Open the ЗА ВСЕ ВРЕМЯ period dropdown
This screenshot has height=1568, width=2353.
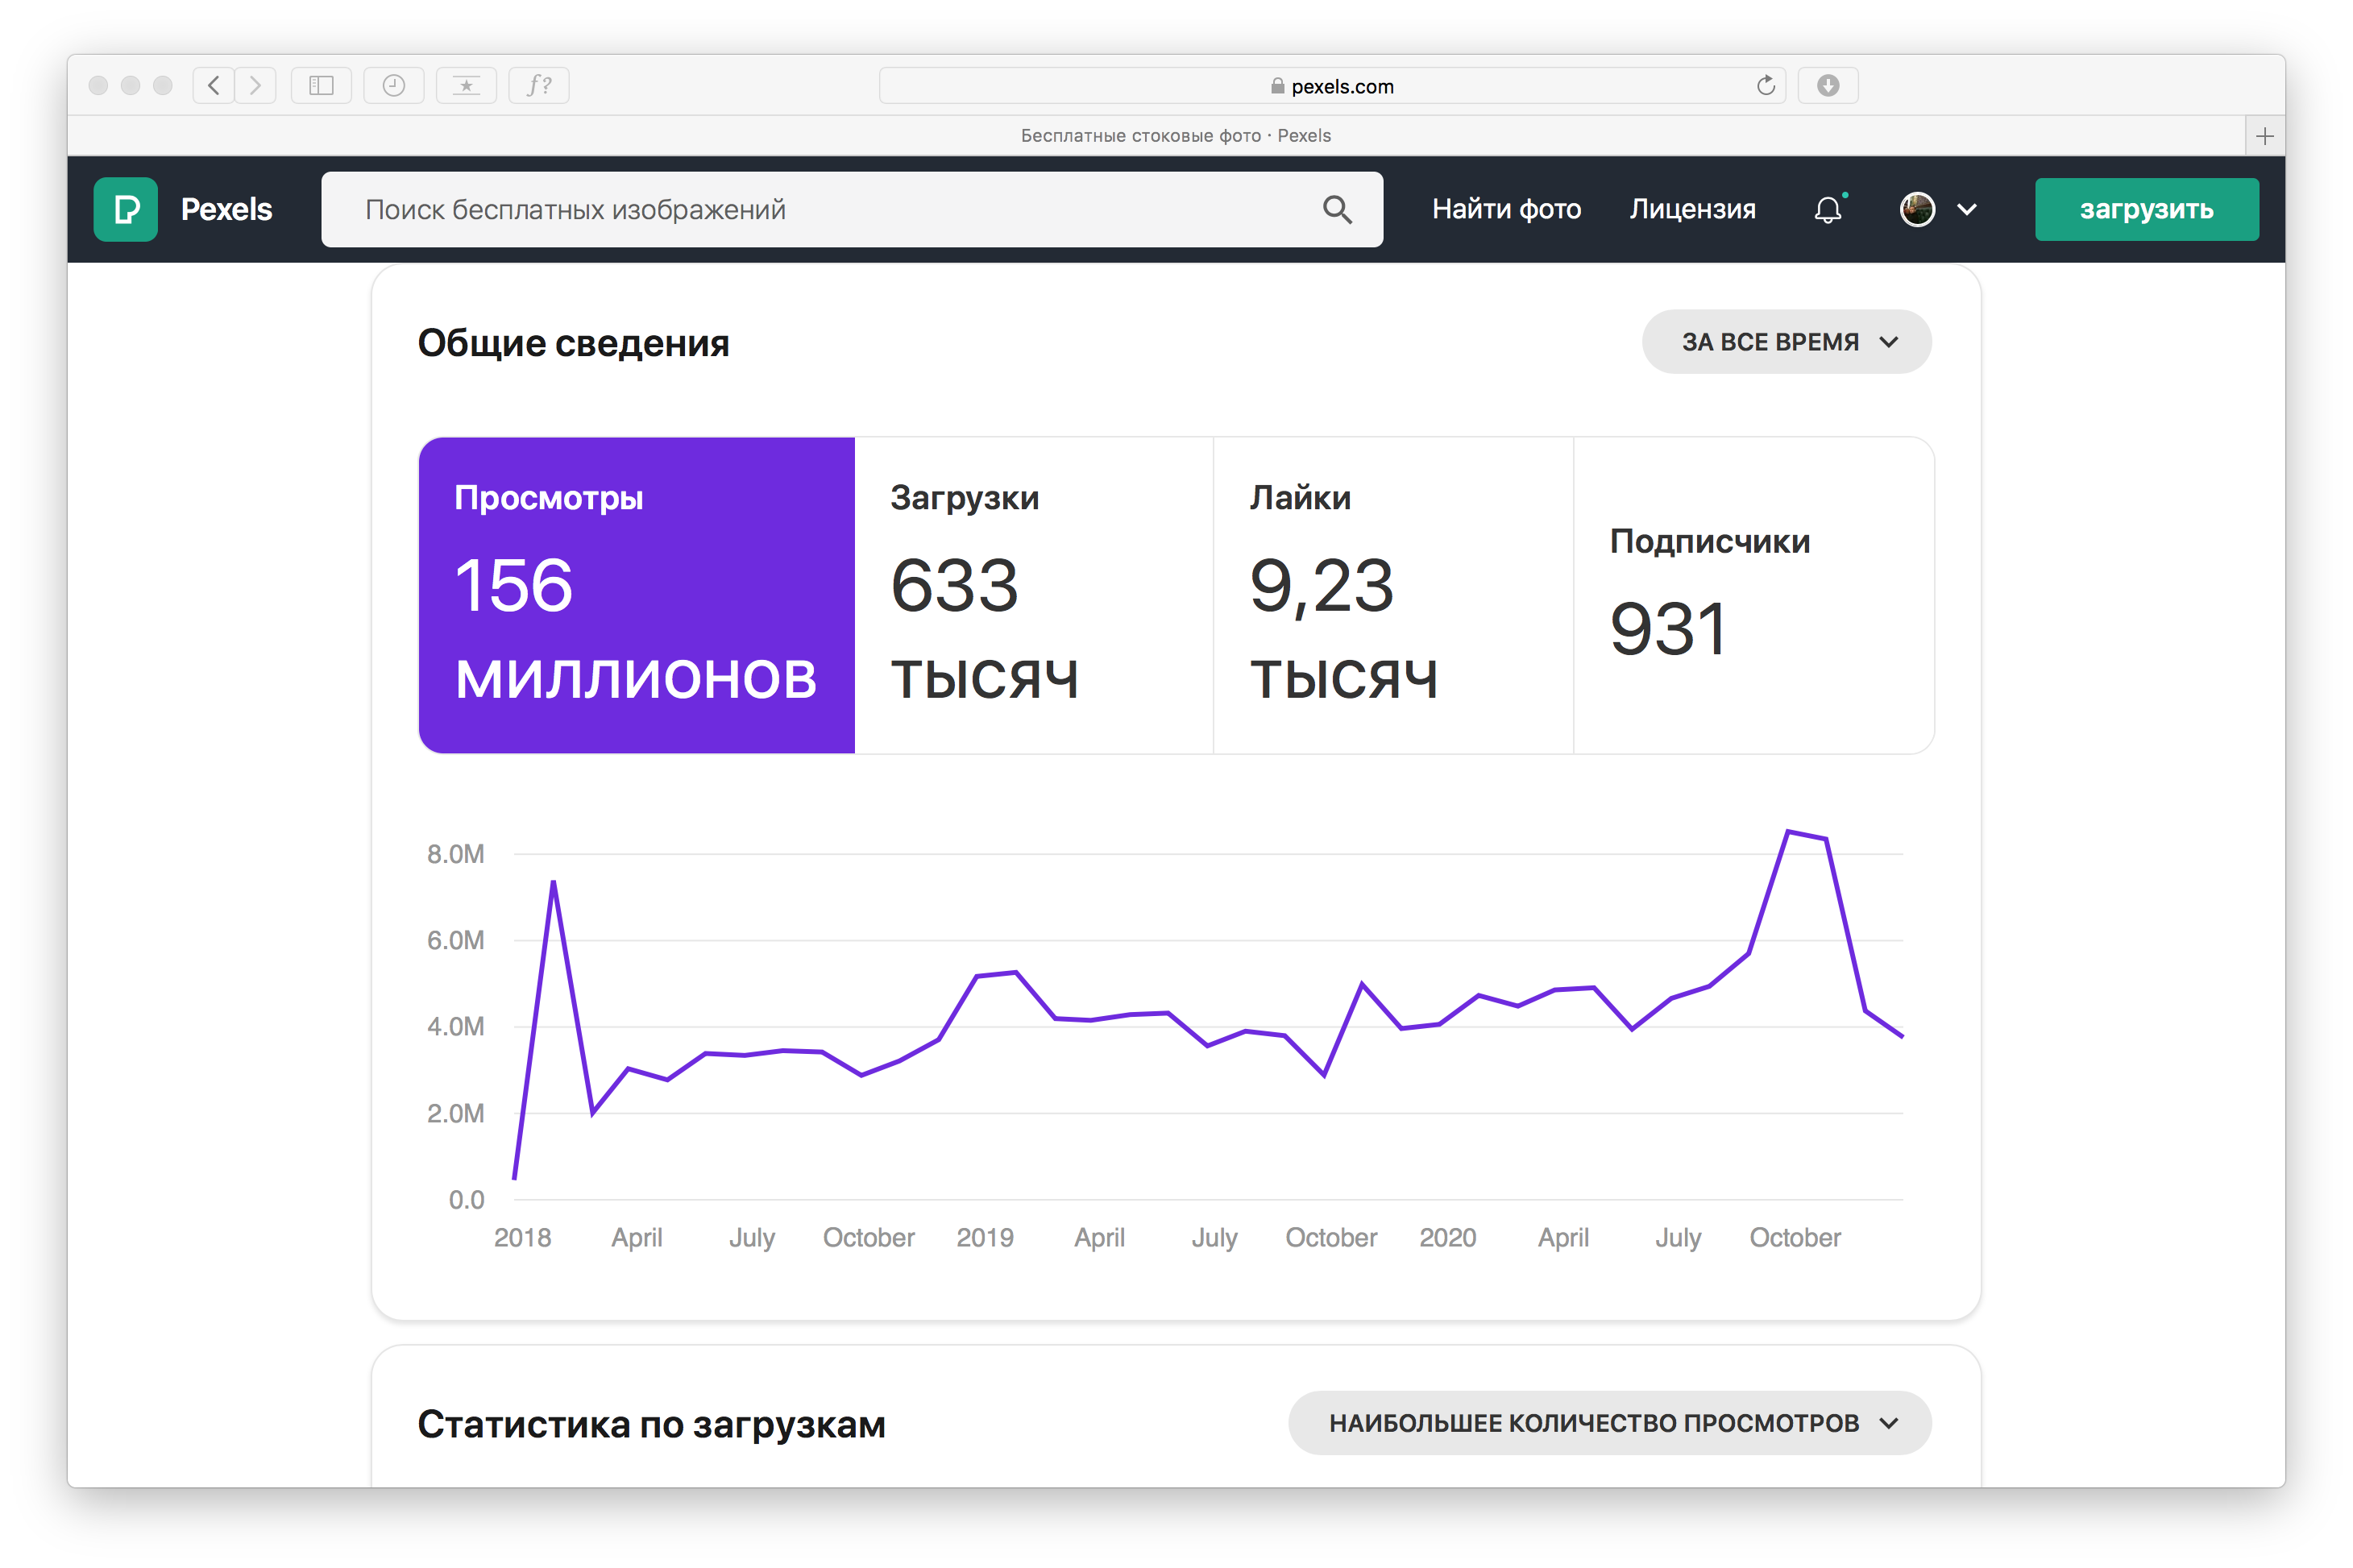tap(1786, 342)
